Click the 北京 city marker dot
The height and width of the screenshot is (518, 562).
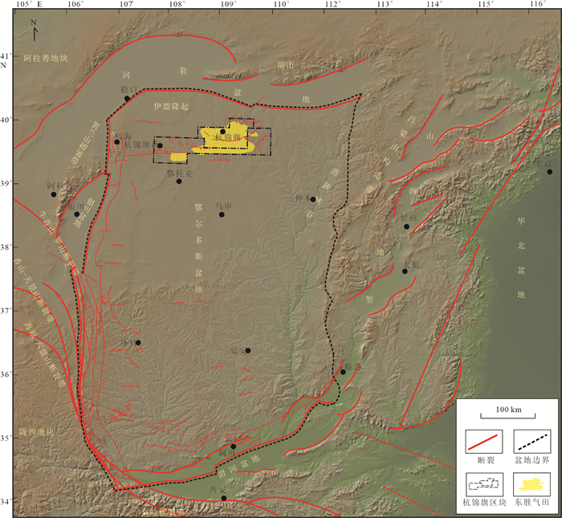(549, 172)
